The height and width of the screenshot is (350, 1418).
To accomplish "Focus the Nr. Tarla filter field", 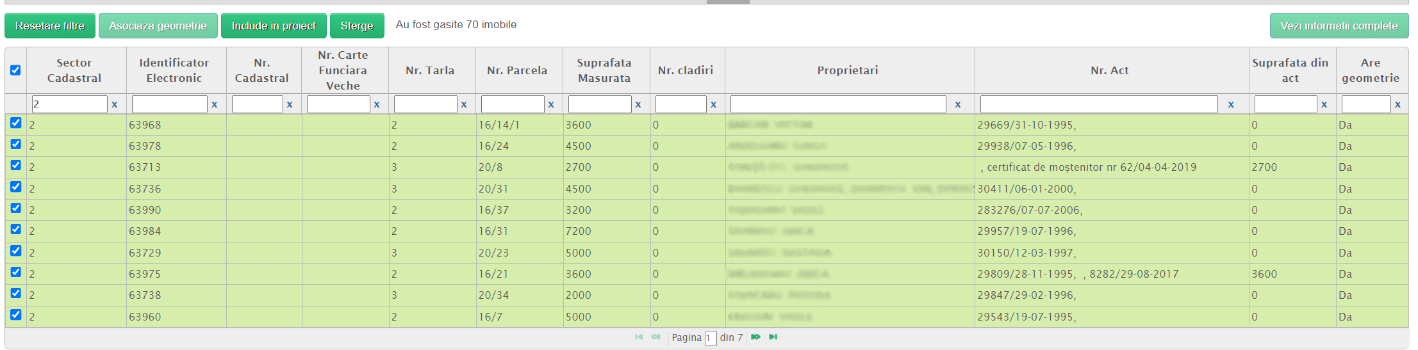I will (425, 104).
